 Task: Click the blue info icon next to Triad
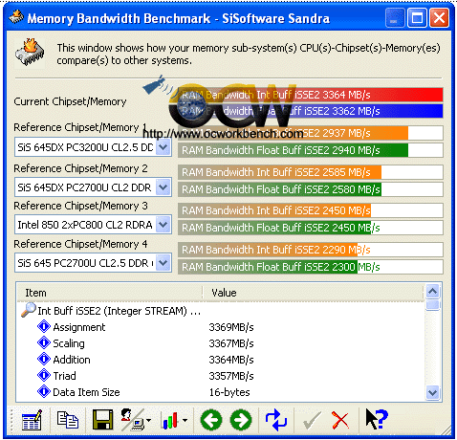pyautogui.click(x=44, y=375)
